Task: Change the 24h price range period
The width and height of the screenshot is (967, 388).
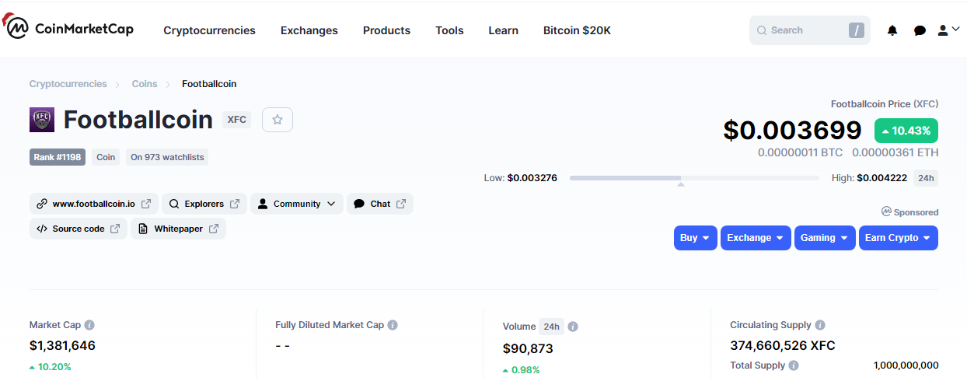Action: click(925, 178)
